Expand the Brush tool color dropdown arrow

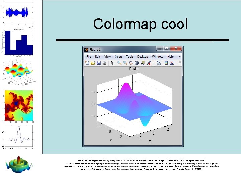point(153,63)
